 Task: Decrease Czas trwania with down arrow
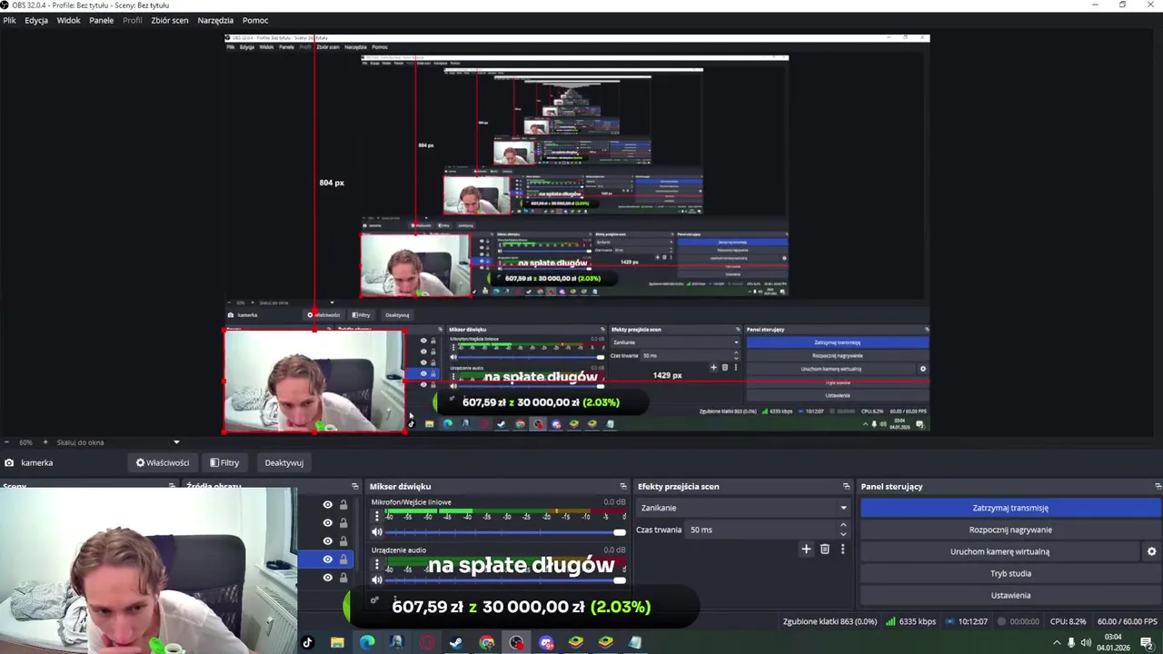[x=843, y=535]
